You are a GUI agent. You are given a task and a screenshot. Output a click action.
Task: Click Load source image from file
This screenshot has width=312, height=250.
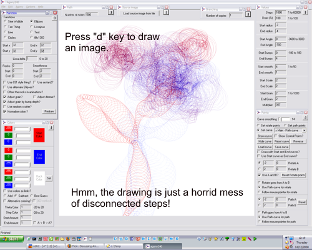pos(139,14)
